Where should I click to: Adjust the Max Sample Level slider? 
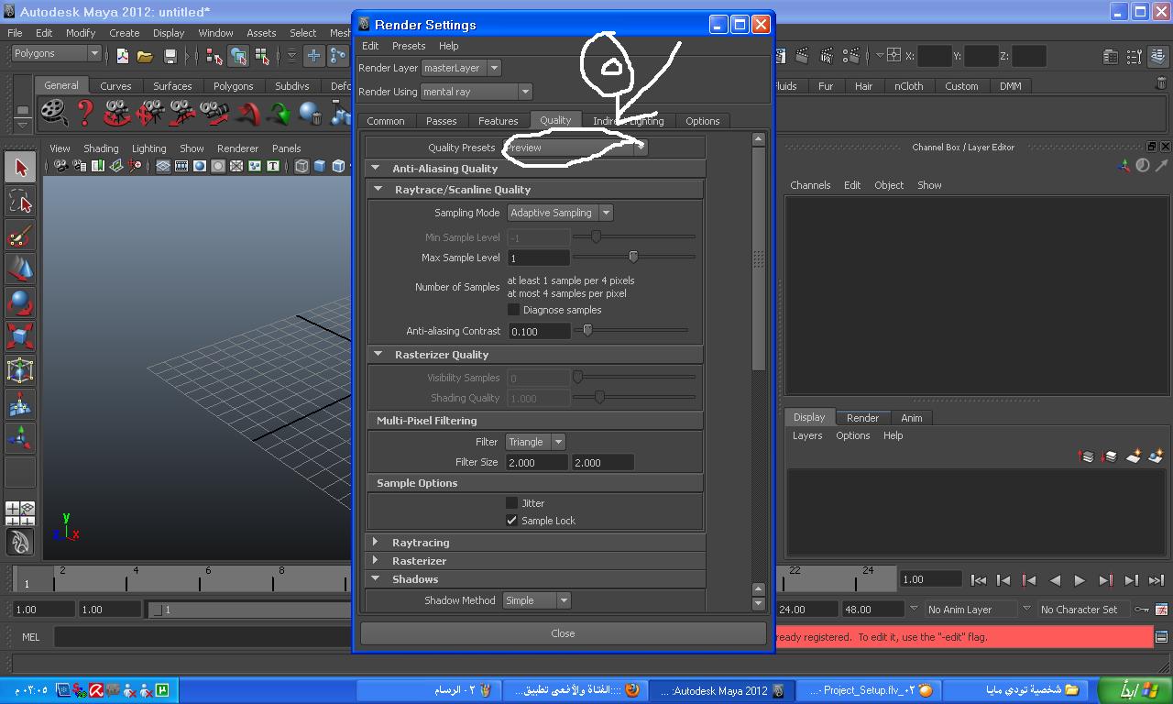pyautogui.click(x=633, y=258)
